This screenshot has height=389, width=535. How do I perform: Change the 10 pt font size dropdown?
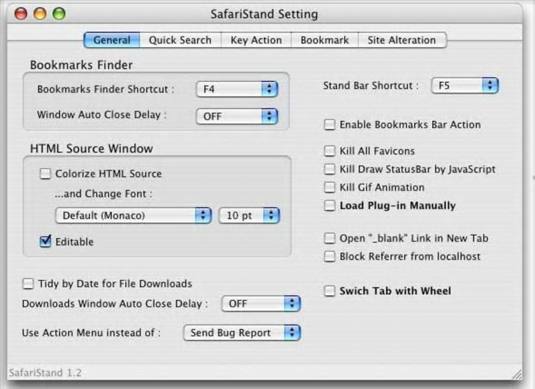tap(249, 215)
